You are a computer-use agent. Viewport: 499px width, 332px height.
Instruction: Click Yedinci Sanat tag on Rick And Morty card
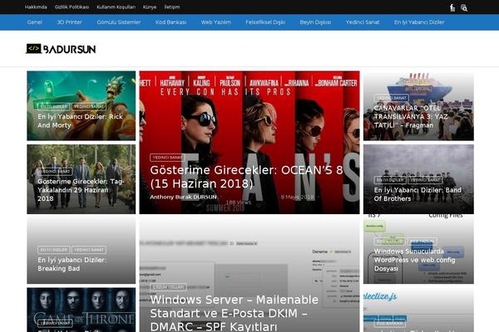coord(88,107)
